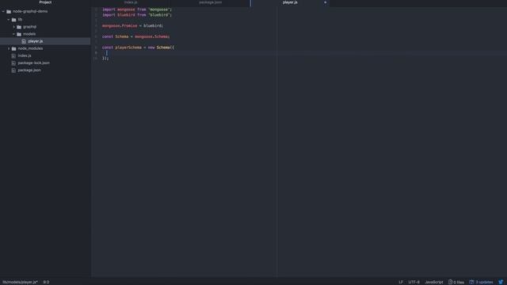Screen dimensions: 507x285
Task: Click the package.json file icon in tree
Action: (x=13, y=70)
